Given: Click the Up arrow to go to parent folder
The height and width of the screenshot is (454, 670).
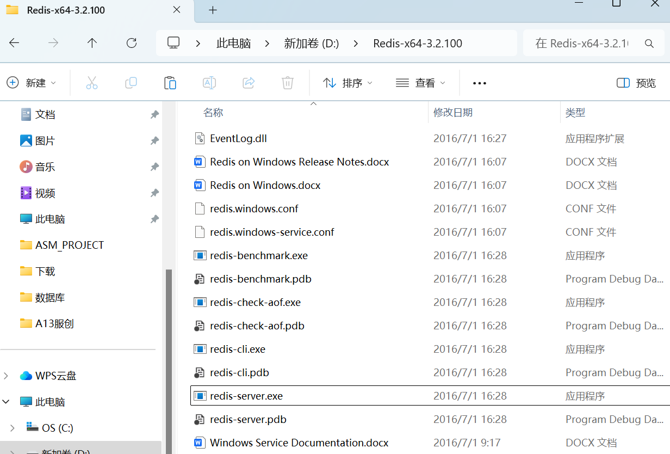Looking at the screenshot, I should pyautogui.click(x=92, y=42).
